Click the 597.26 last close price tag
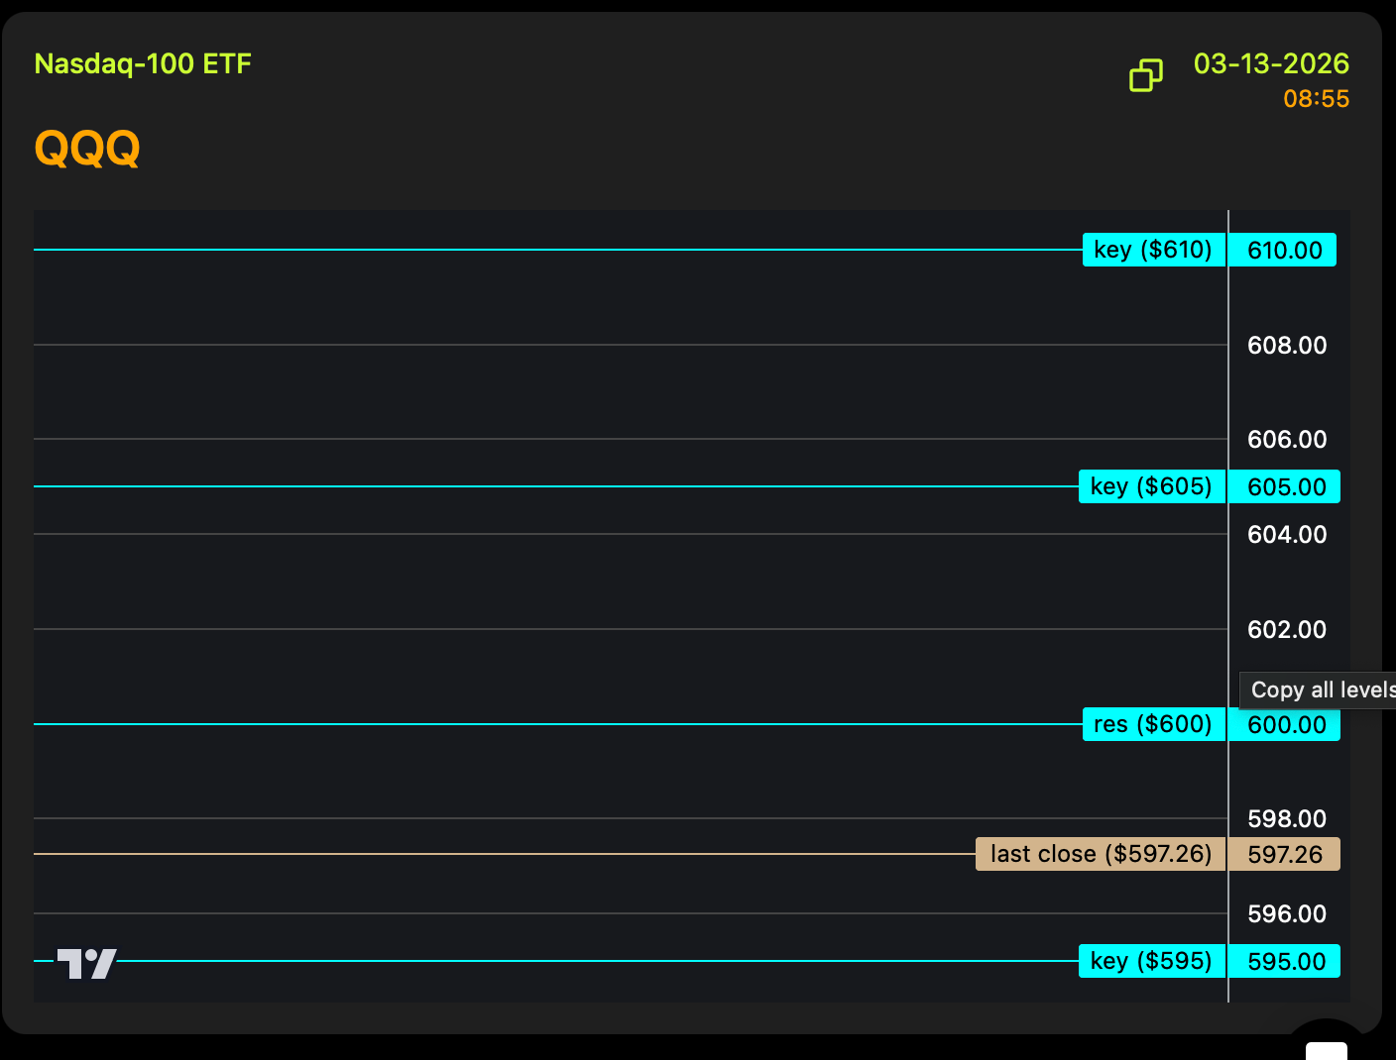This screenshot has height=1060, width=1396. tap(1285, 855)
